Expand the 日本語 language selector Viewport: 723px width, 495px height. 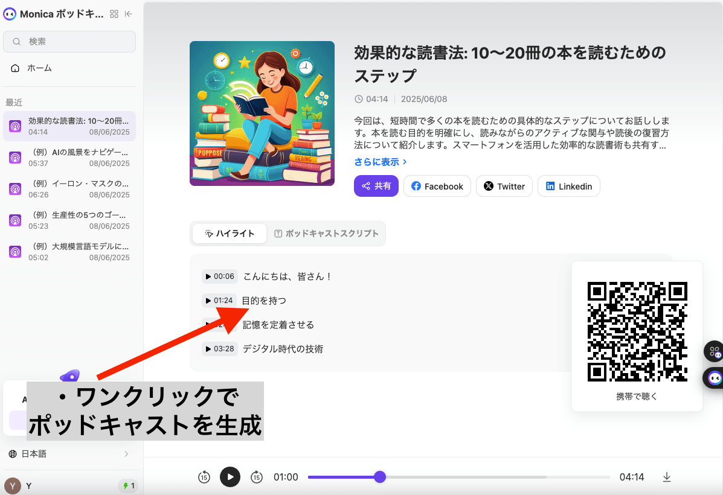[69, 453]
